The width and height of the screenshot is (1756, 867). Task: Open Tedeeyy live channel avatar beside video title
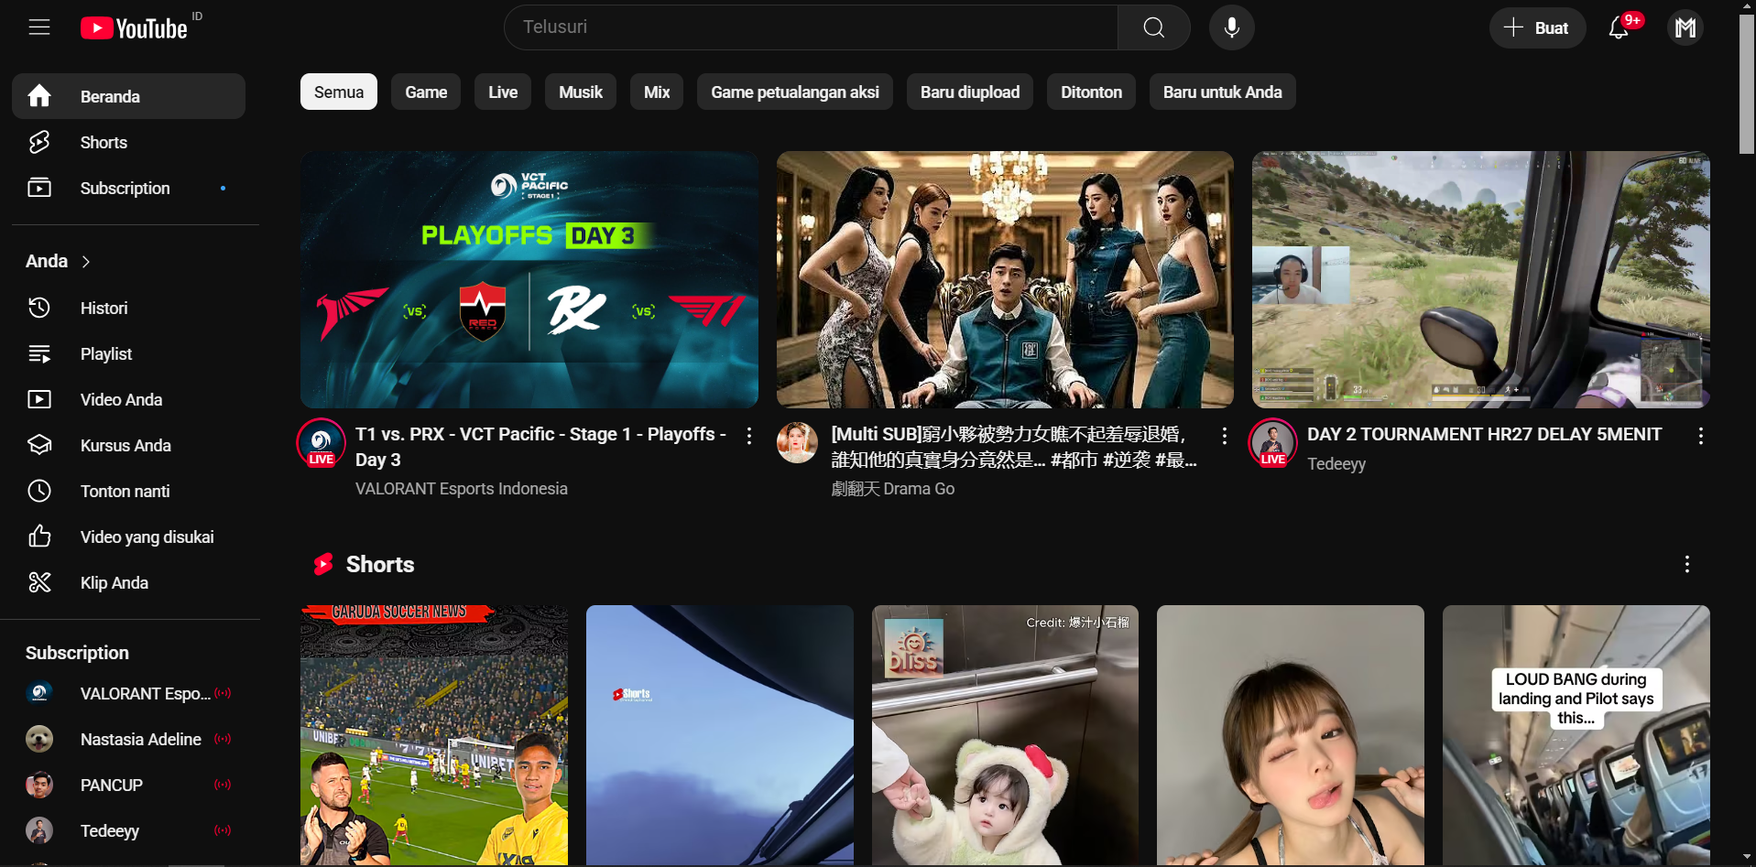tap(1272, 443)
